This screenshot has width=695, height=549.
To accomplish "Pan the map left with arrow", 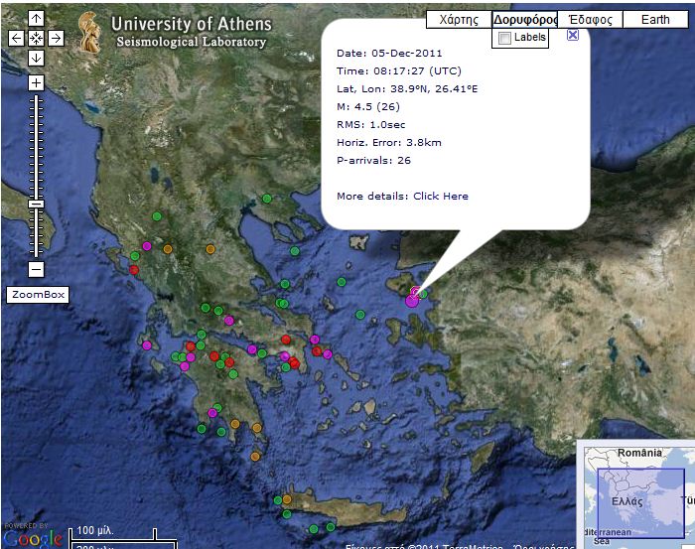I will pyautogui.click(x=16, y=38).
